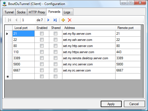Select Remote port cell 443
This screenshot has width=148, height=111.
[128, 52]
